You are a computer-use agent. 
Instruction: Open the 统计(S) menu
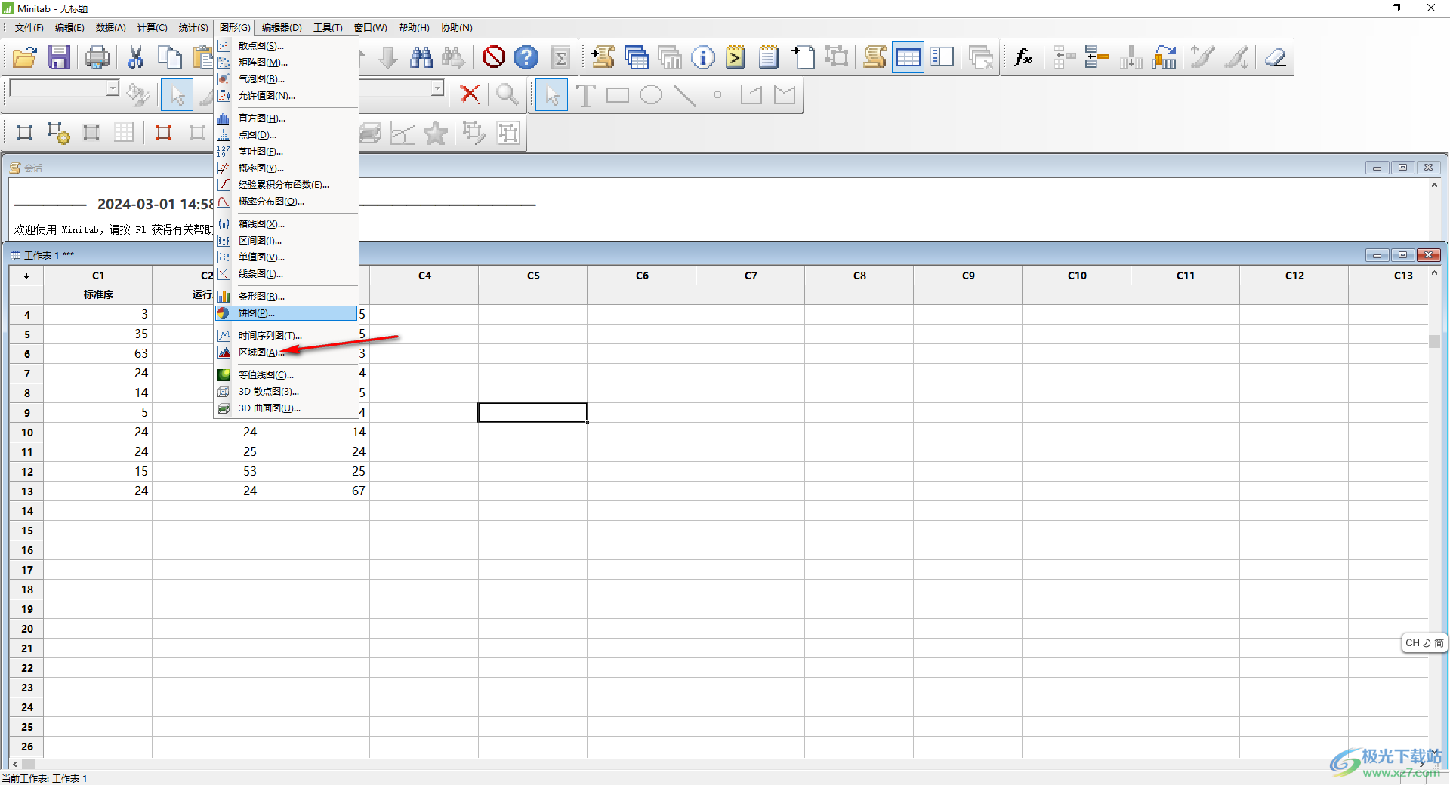[193, 28]
